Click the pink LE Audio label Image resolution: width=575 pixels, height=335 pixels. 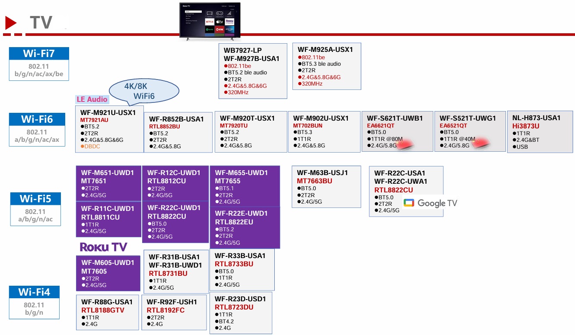(x=92, y=99)
